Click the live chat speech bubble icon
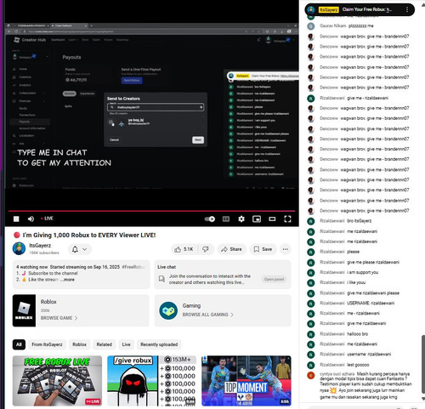The width and height of the screenshot is (425, 409). tap(161, 279)
